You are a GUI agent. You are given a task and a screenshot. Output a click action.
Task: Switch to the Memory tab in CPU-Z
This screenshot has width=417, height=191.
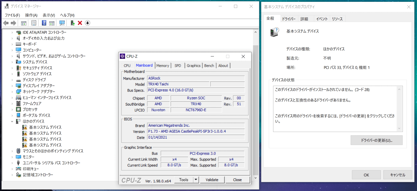click(163, 66)
